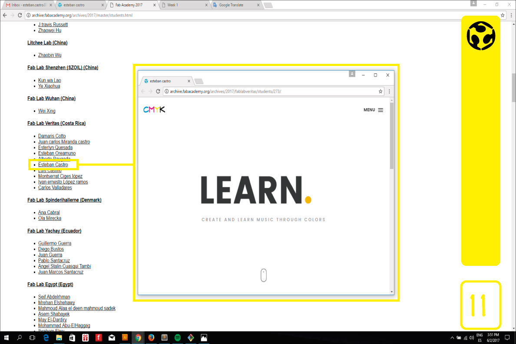Visit Esterlyn Quesada's page
This screenshot has width=516, height=344.
point(55,148)
